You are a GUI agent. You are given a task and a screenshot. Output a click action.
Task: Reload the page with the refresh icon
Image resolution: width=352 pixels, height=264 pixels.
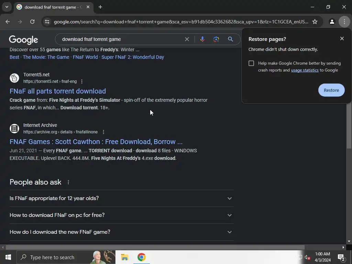pyautogui.click(x=32, y=22)
